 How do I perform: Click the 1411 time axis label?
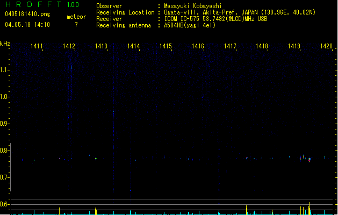pos(37,46)
